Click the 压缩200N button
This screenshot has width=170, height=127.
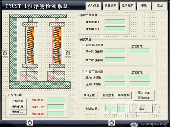[x=144, y=98]
